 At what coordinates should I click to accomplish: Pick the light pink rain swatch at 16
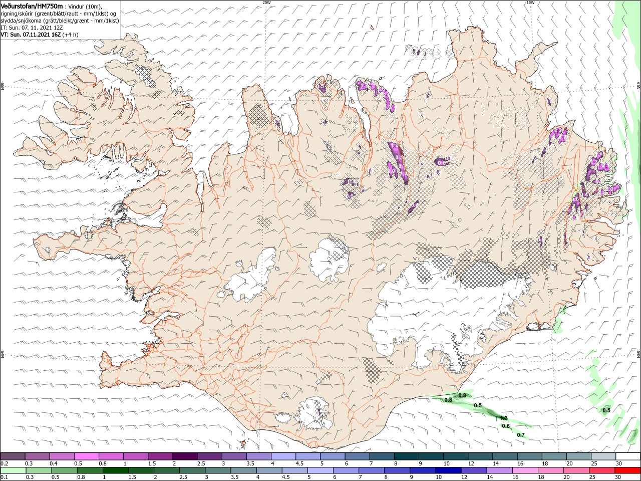coord(525,470)
